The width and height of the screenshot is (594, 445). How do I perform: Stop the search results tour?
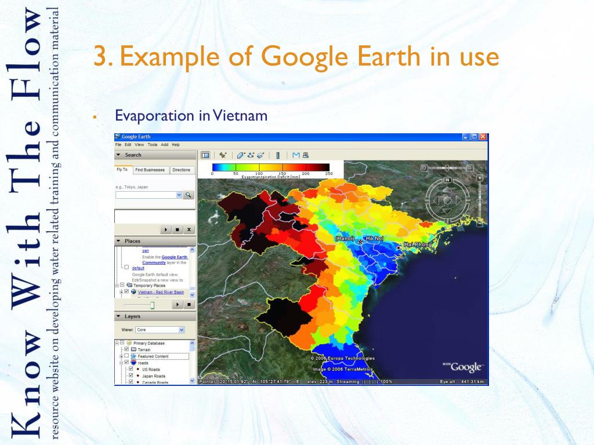pyautogui.click(x=177, y=229)
